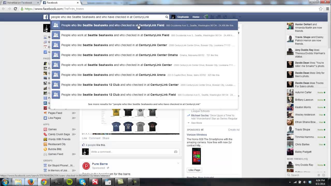The height and width of the screenshot is (186, 331).
Task: Open the friend requests icon in top bar
Action: point(212,17)
